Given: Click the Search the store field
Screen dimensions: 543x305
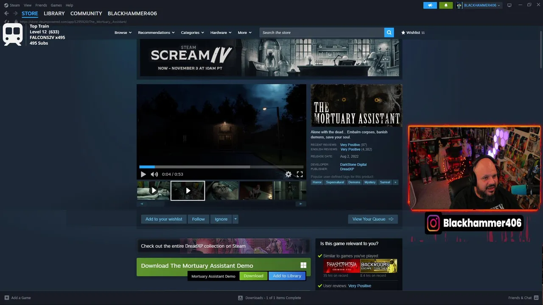Looking at the screenshot, I should (x=322, y=33).
